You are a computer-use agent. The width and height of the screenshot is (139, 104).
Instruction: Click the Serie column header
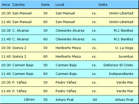45,5
